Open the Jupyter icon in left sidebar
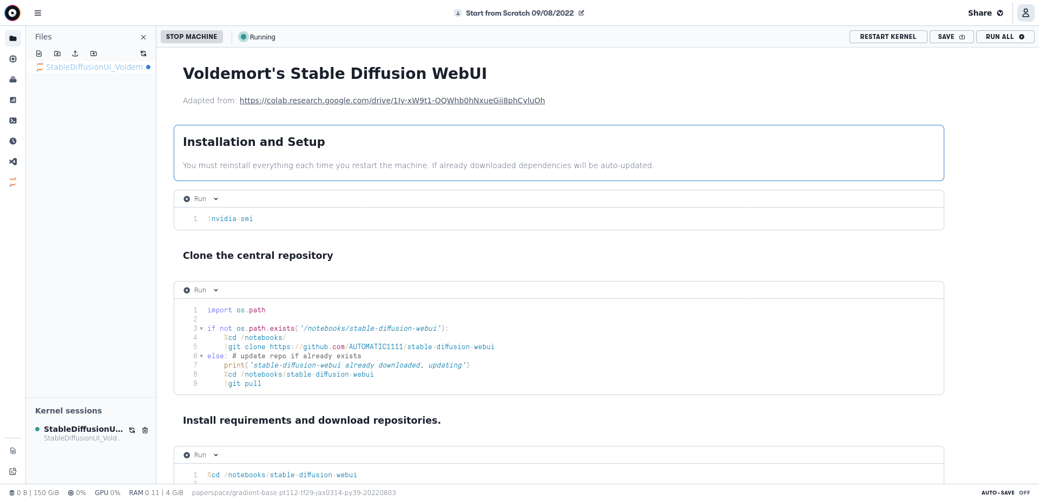 (x=13, y=182)
